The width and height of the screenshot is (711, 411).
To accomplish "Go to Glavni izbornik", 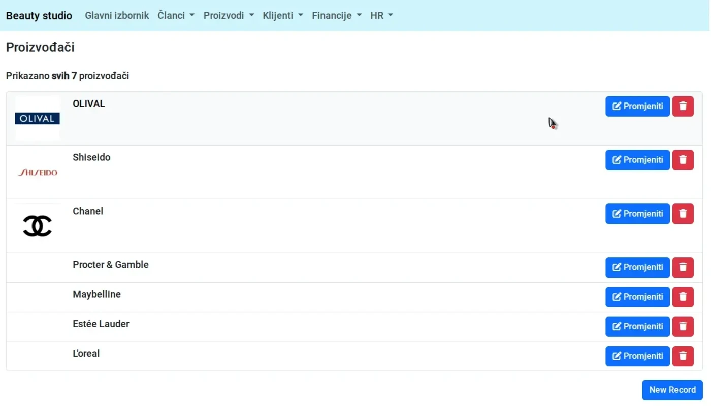I will click(x=117, y=16).
